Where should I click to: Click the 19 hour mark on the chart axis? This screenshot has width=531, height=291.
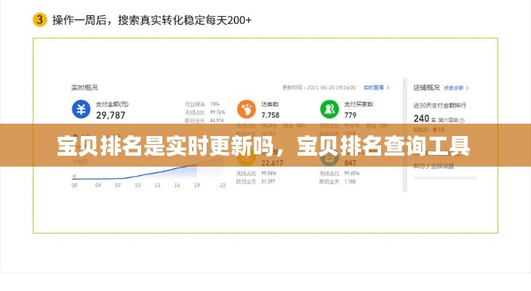197,186
